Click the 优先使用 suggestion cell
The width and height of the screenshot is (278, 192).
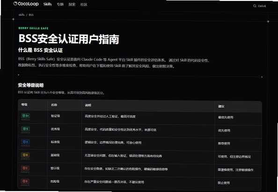(224, 130)
